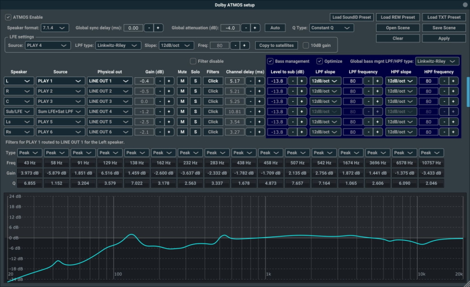Decrease Rs row channel delay with minus

point(250,132)
